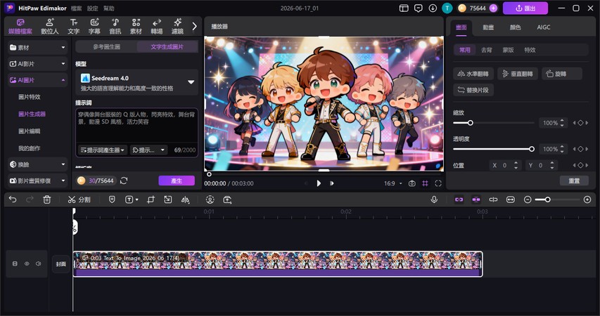Viewport: 600px width, 316px height.
Task: Click the 水準翻轉 horizontal flip button
Action: [x=473, y=74]
